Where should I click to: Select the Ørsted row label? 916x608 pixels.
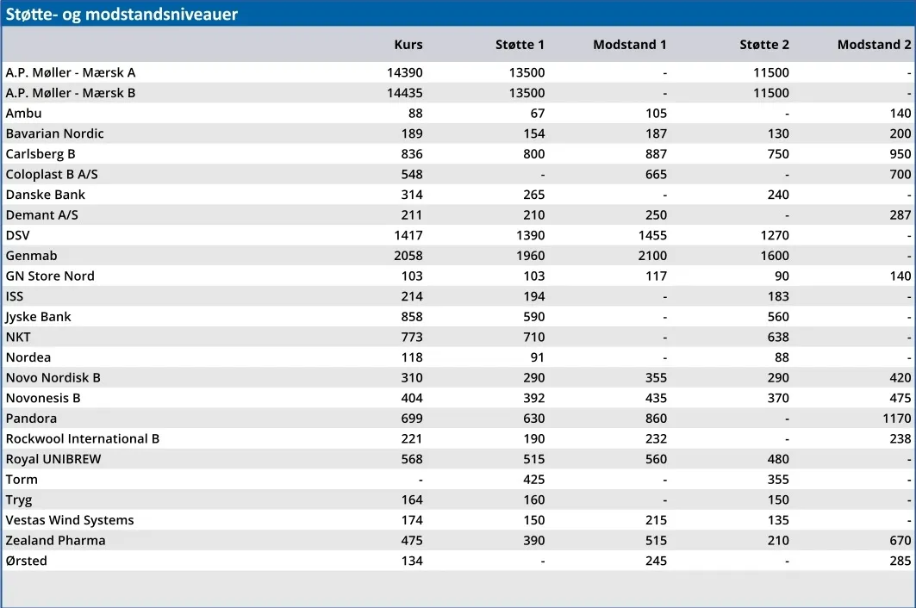[26, 561]
